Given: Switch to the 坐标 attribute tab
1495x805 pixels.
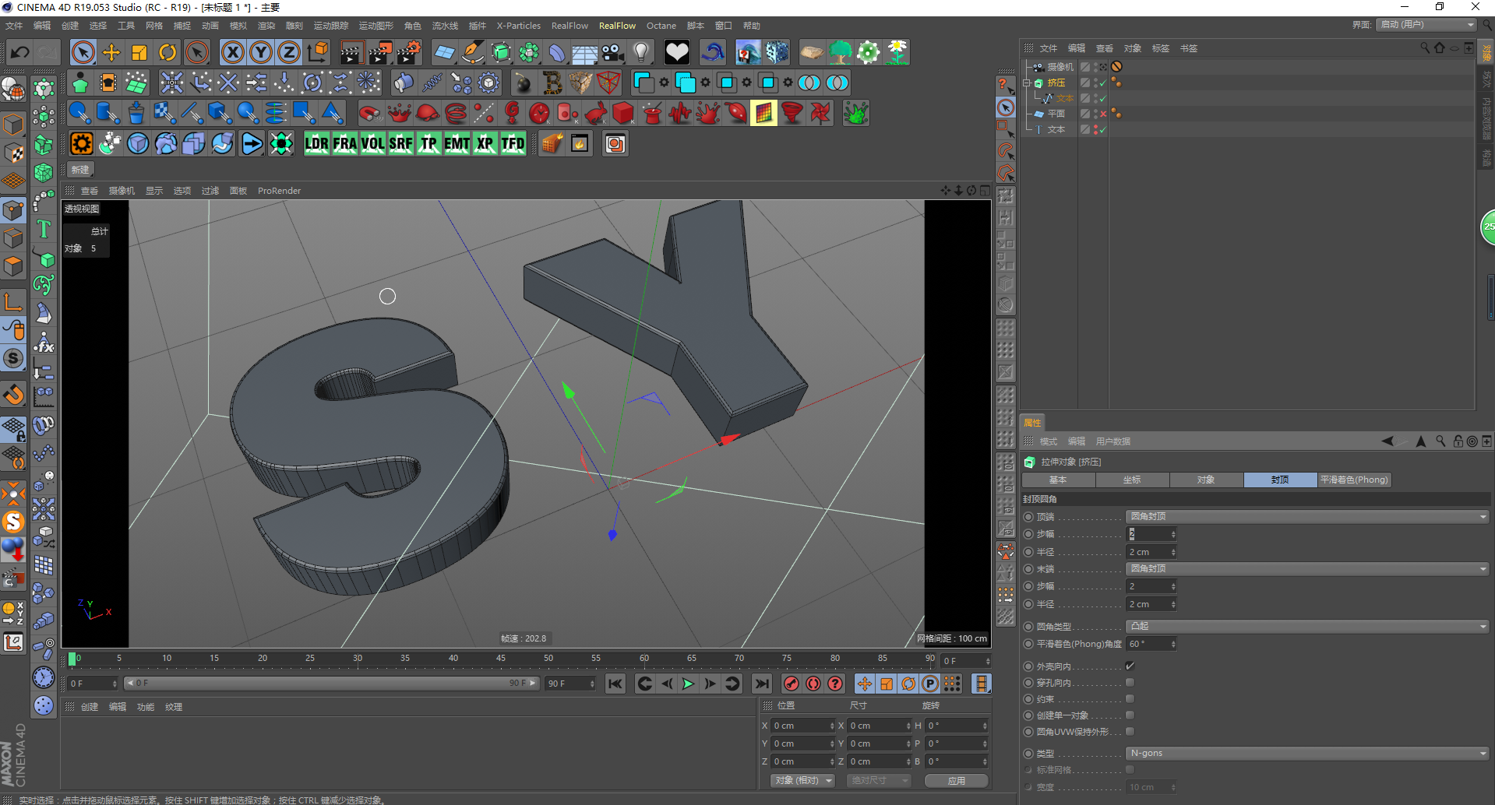Looking at the screenshot, I should (1132, 480).
